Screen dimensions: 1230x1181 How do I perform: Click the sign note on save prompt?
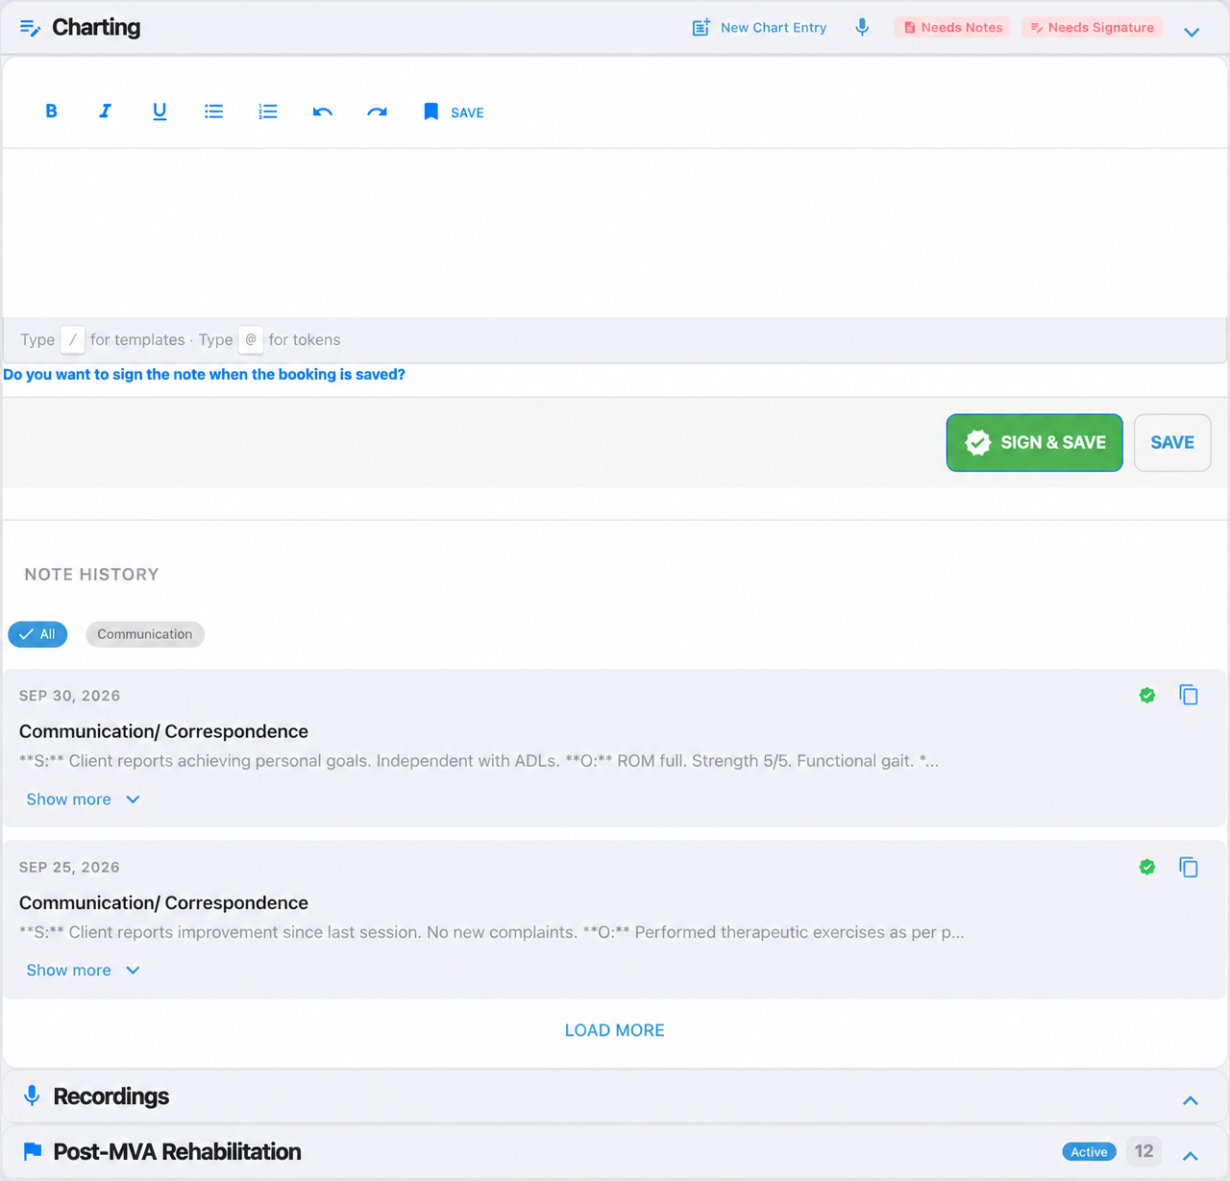tap(204, 374)
